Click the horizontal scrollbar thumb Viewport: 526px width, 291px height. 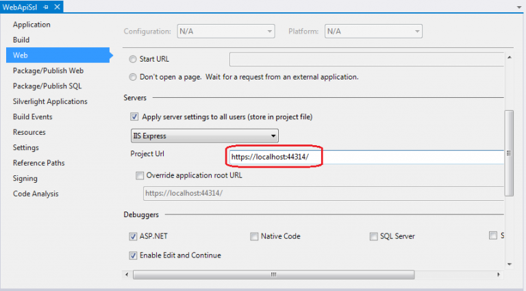[274, 275]
